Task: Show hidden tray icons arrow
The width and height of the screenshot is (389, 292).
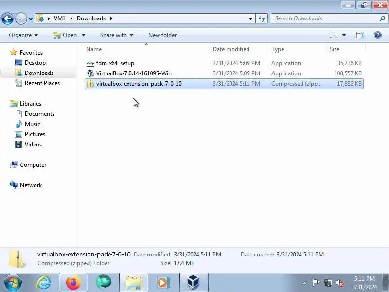Action: pos(305,283)
